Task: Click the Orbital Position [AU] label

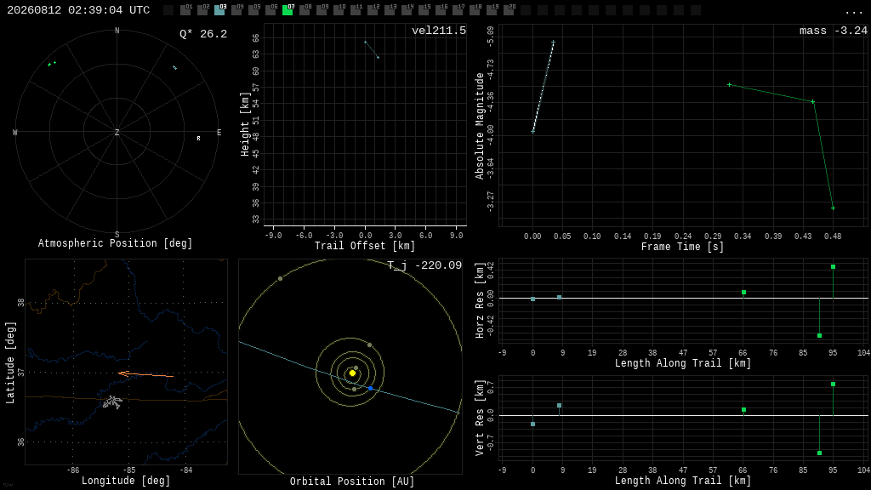Action: pos(352,481)
